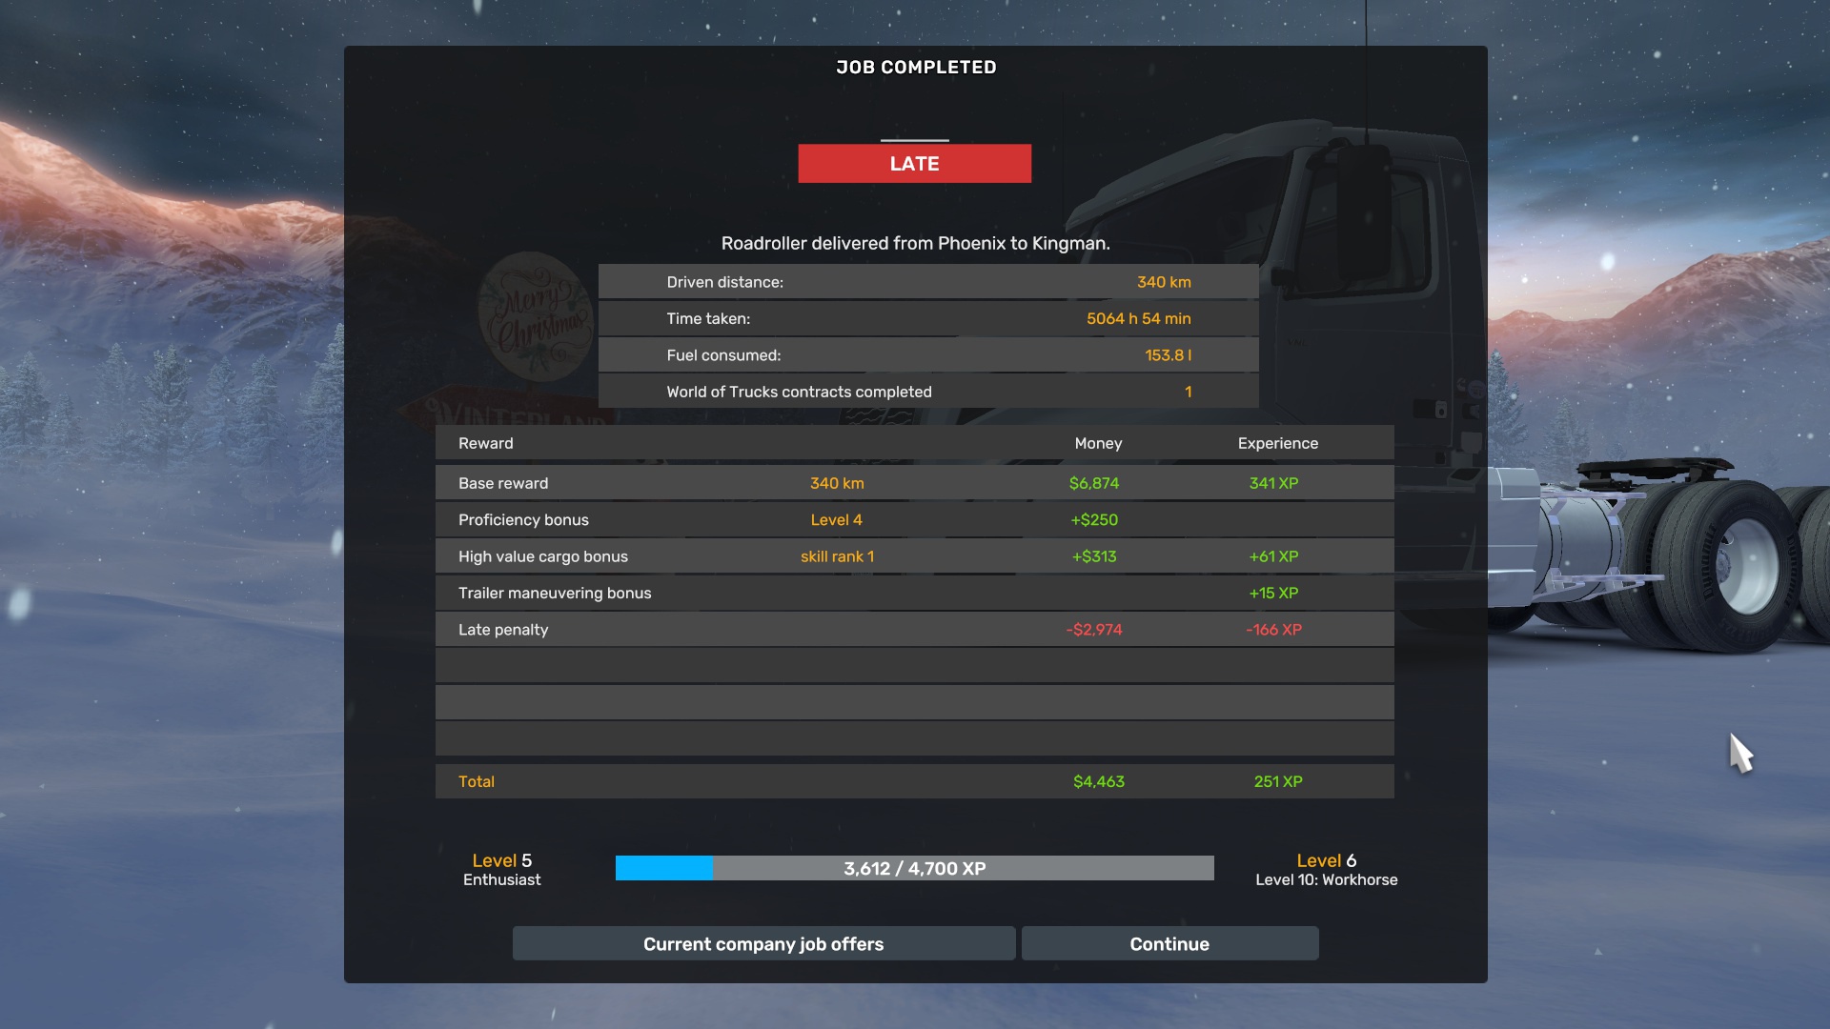
Task: Click the Driven distance stat row
Action: (927, 282)
